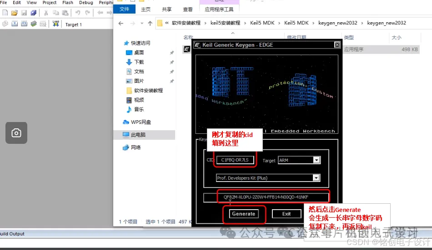Open the Flash menu in Keil
Screen dimensions: 432x250
click(67, 2)
